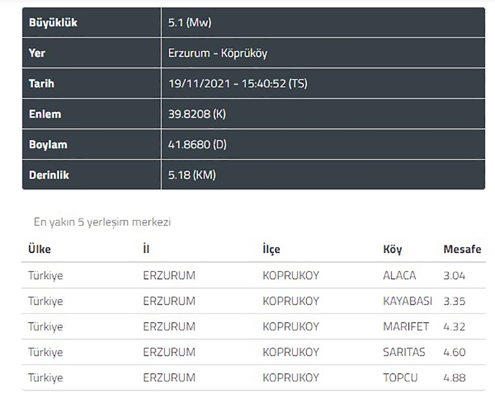Viewport: 495px width, 403px height.
Task: Click the Erzurum - Köprüköy location value
Action: tap(217, 53)
